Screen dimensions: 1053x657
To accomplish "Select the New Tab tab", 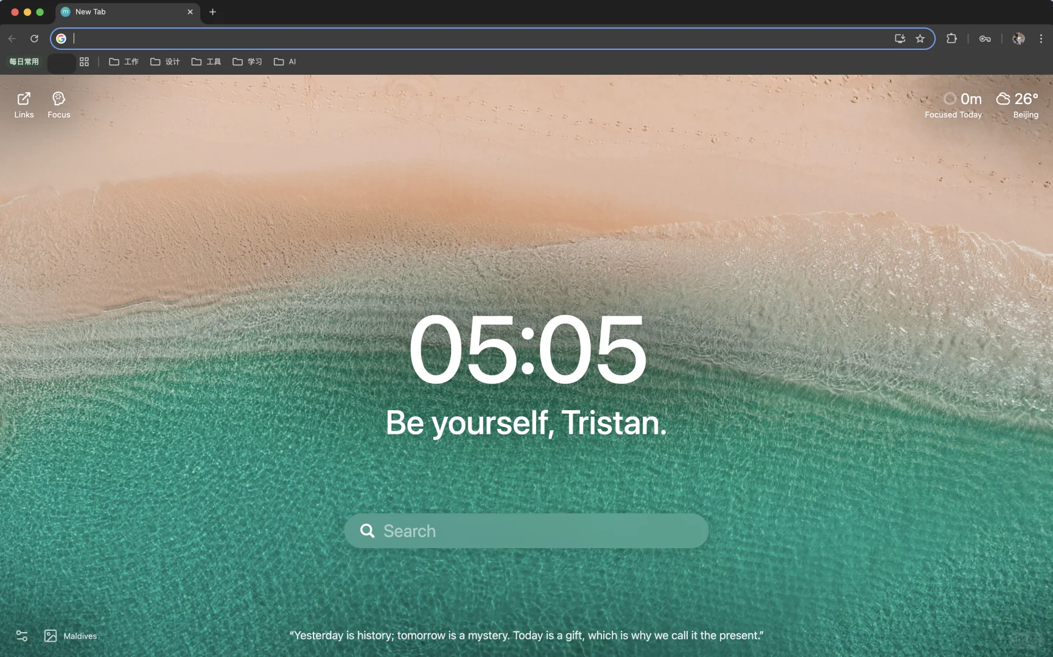I will [128, 12].
